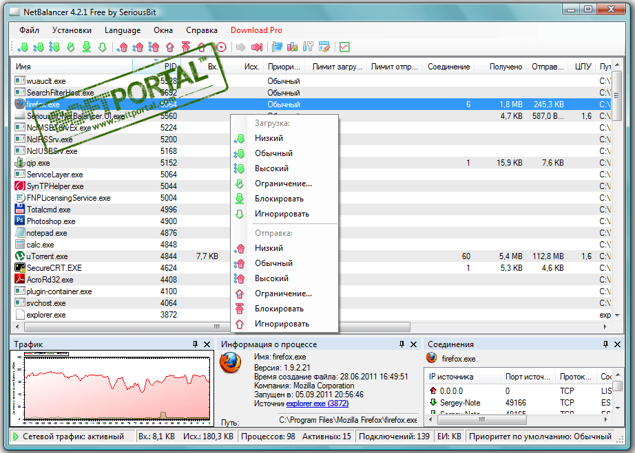Viewport: 635px width, 453px height.
Task: Sort by the Соединение column header
Action: (448, 67)
